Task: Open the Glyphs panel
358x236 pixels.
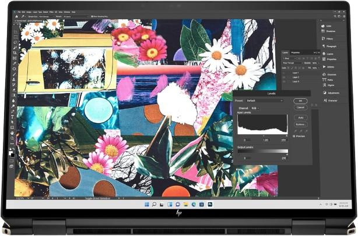Action: point(328,85)
